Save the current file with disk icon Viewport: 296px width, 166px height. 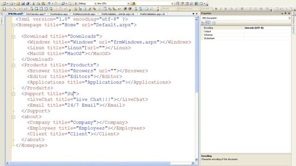click(23, 4)
